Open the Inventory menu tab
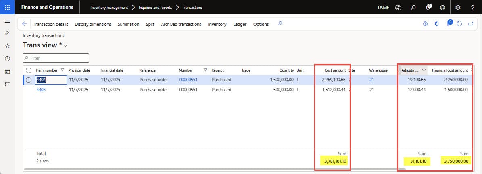Image resolution: width=482 pixels, height=174 pixels. click(217, 24)
